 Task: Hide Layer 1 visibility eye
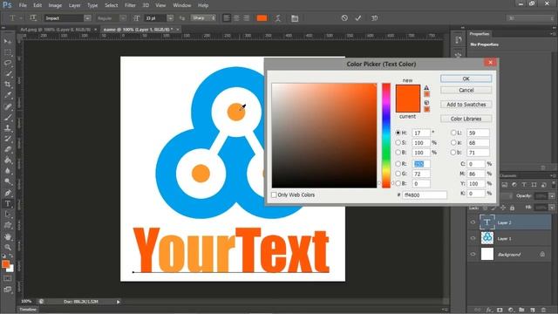[473, 238]
